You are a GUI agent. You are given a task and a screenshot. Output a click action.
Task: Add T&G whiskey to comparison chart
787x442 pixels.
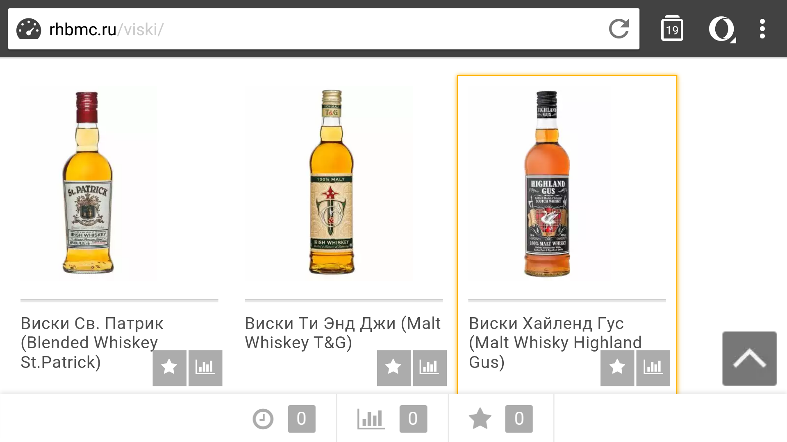(429, 368)
